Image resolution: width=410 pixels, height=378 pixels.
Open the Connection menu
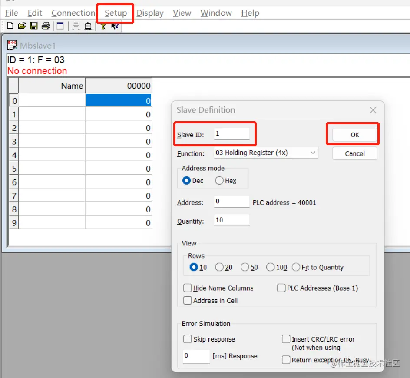coord(73,13)
